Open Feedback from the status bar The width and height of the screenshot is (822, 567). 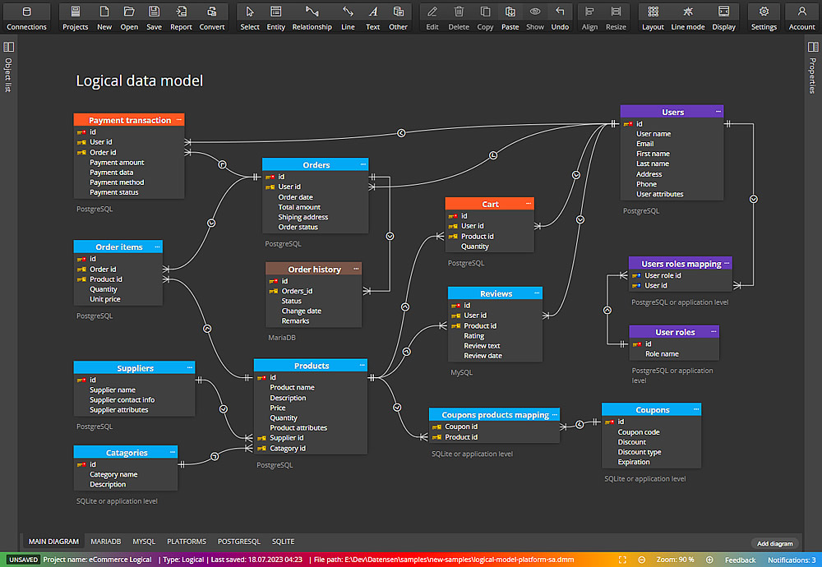coord(740,560)
